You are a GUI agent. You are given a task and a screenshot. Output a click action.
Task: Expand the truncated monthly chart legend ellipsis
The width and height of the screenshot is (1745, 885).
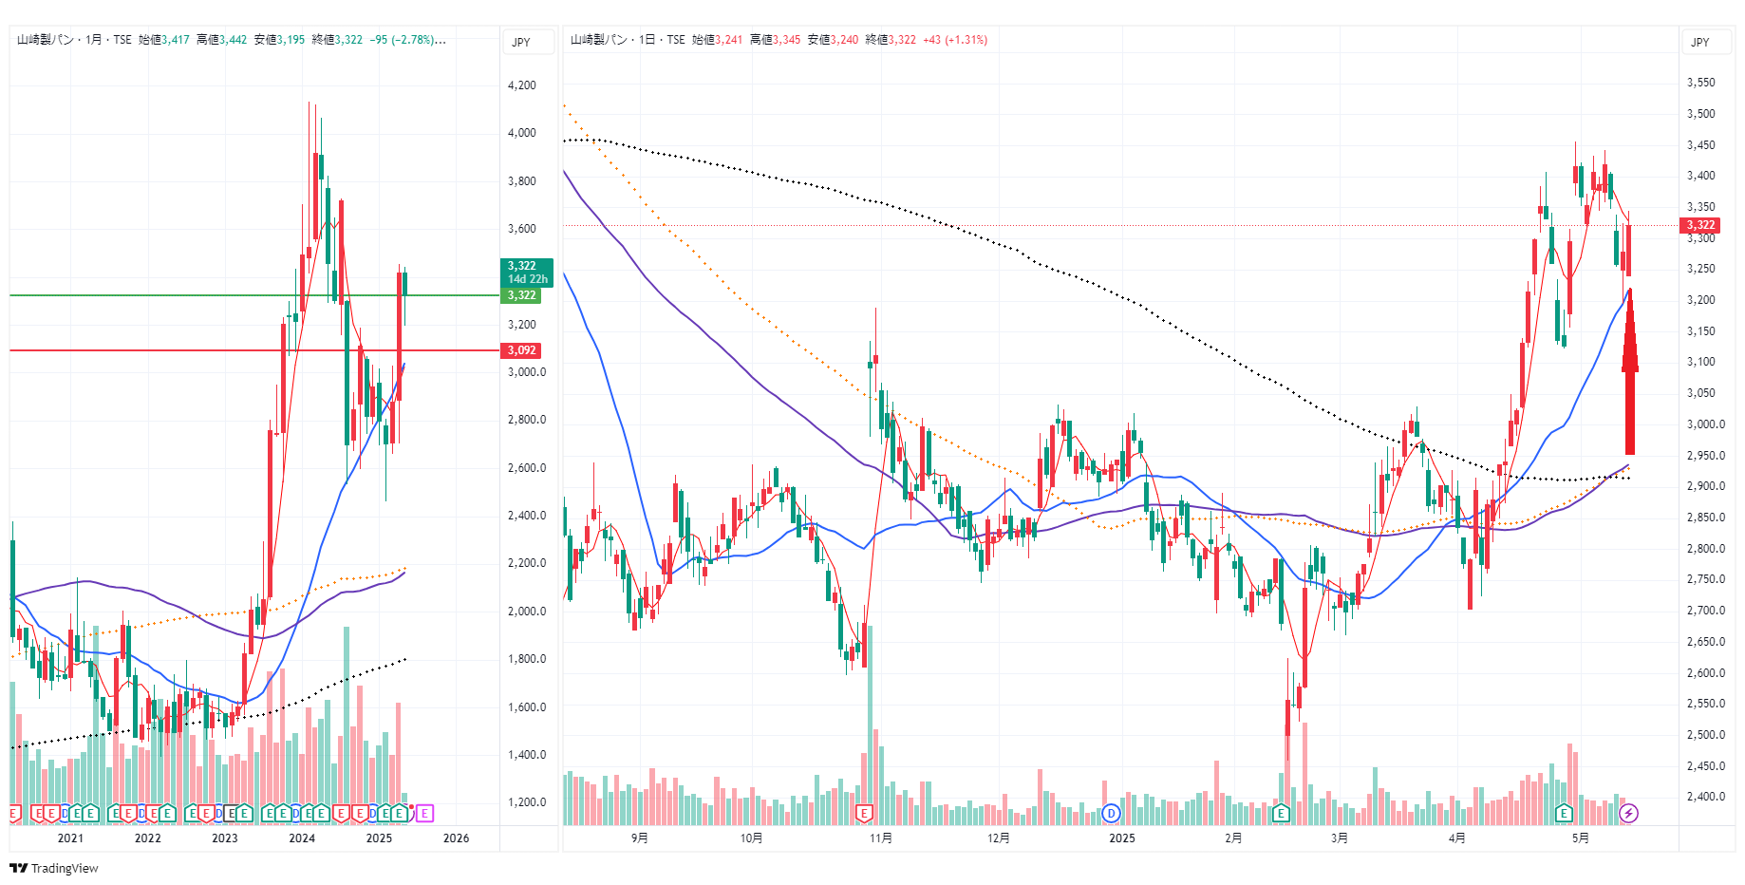441,40
